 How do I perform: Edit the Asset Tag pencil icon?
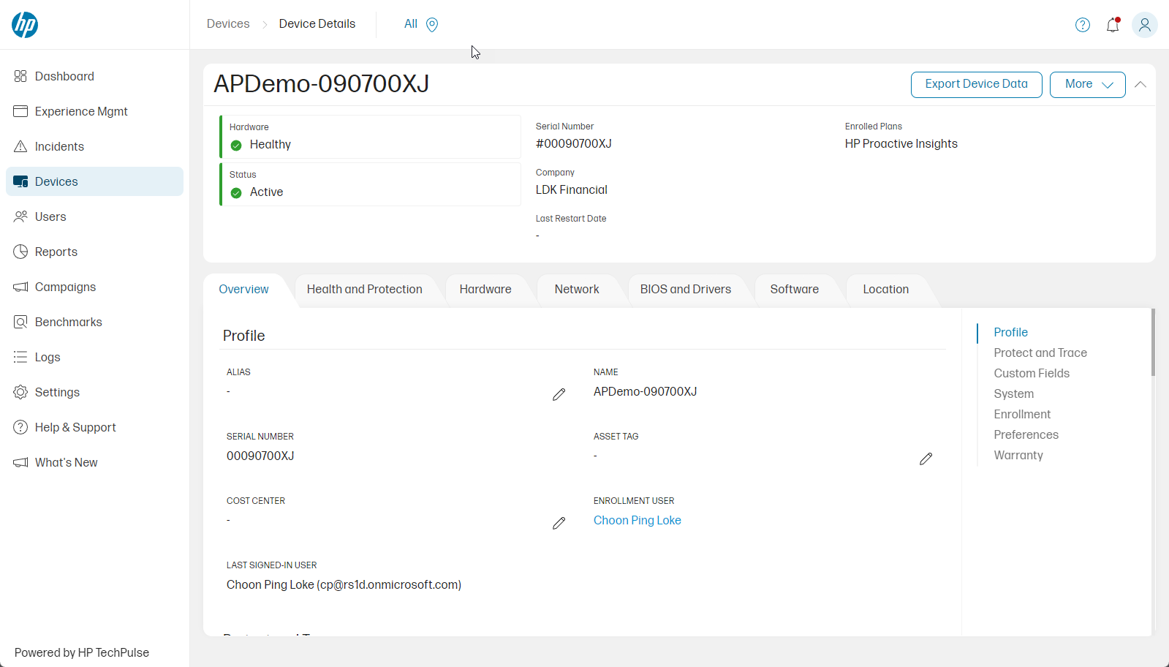click(926, 459)
